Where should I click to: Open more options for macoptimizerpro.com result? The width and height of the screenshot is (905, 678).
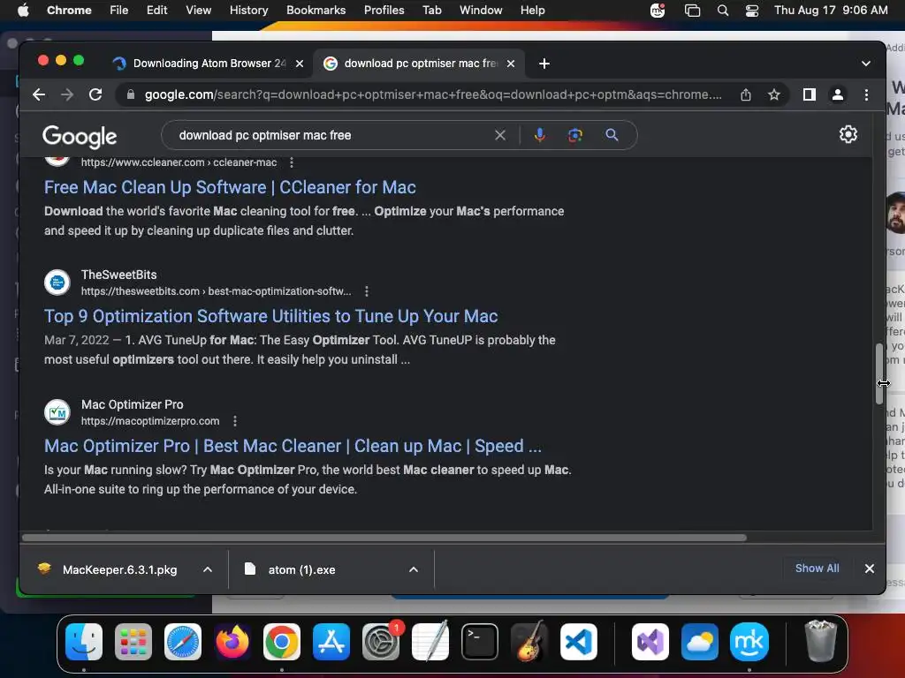click(x=235, y=421)
